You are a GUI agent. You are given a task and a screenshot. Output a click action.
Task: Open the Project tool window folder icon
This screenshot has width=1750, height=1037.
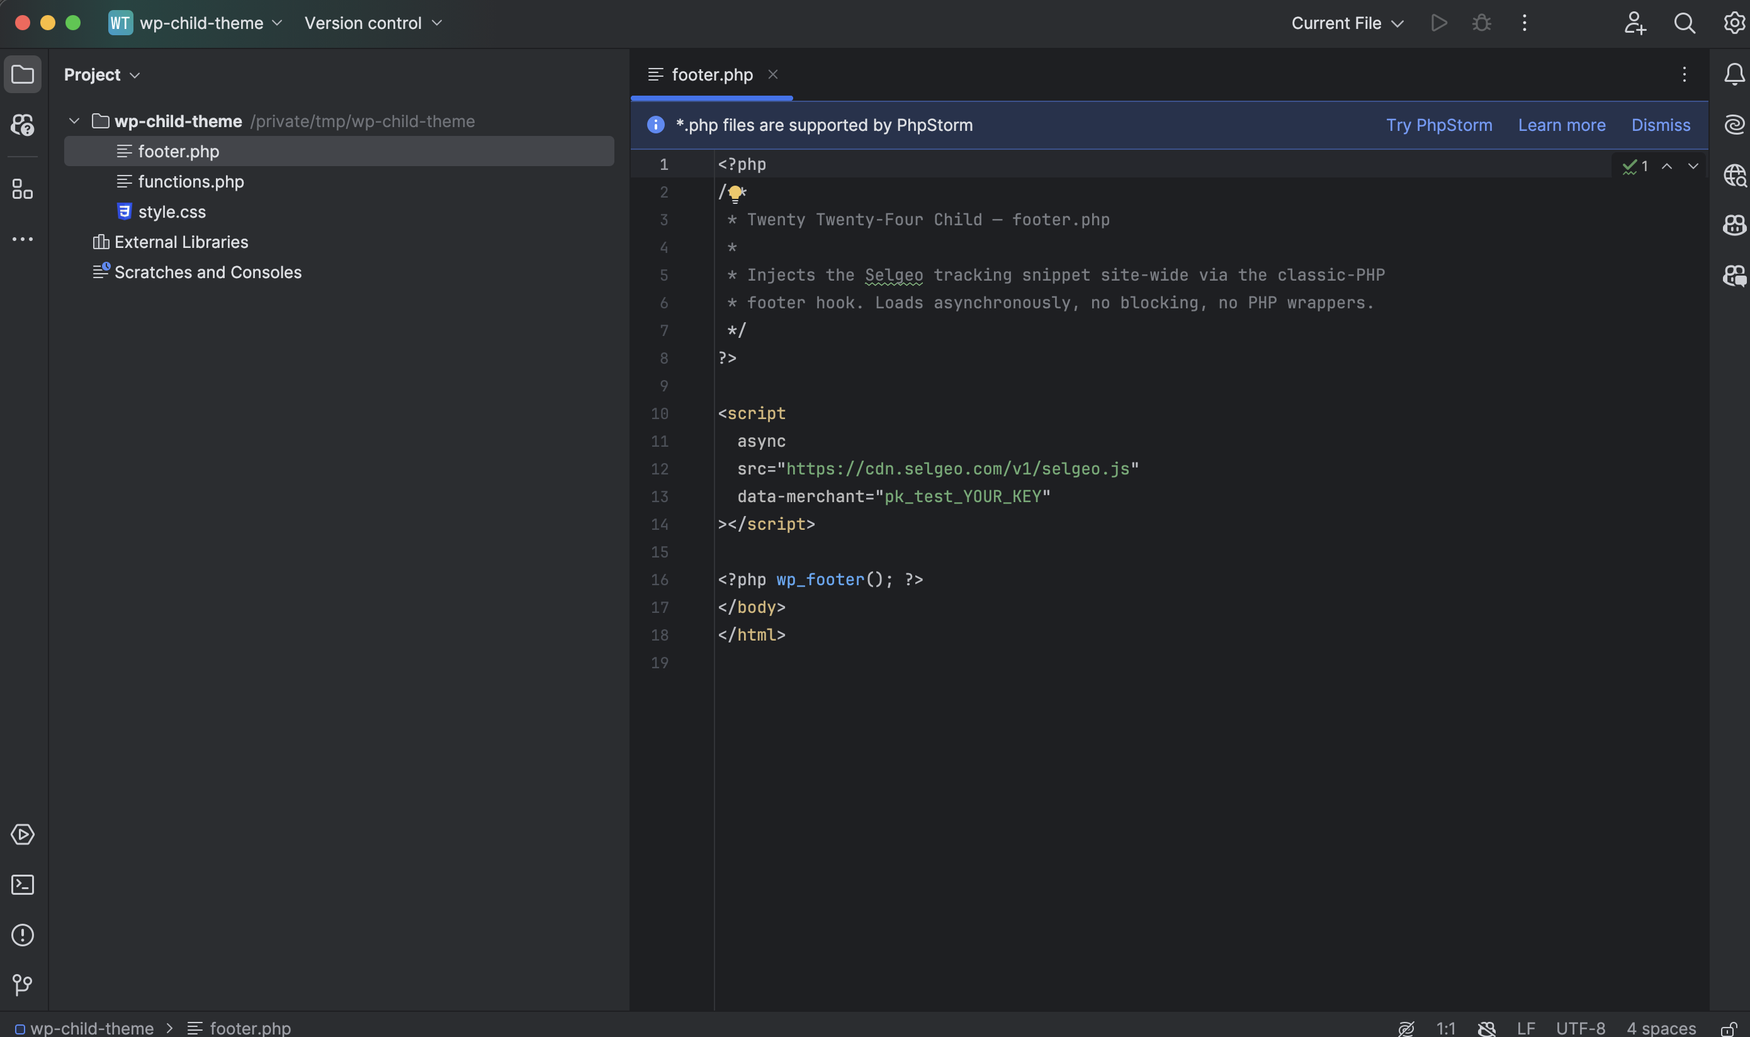coord(23,74)
